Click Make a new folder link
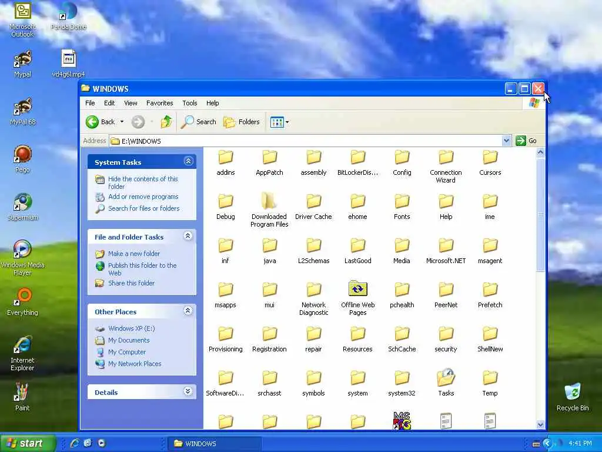The width and height of the screenshot is (602, 452). pyautogui.click(x=134, y=254)
